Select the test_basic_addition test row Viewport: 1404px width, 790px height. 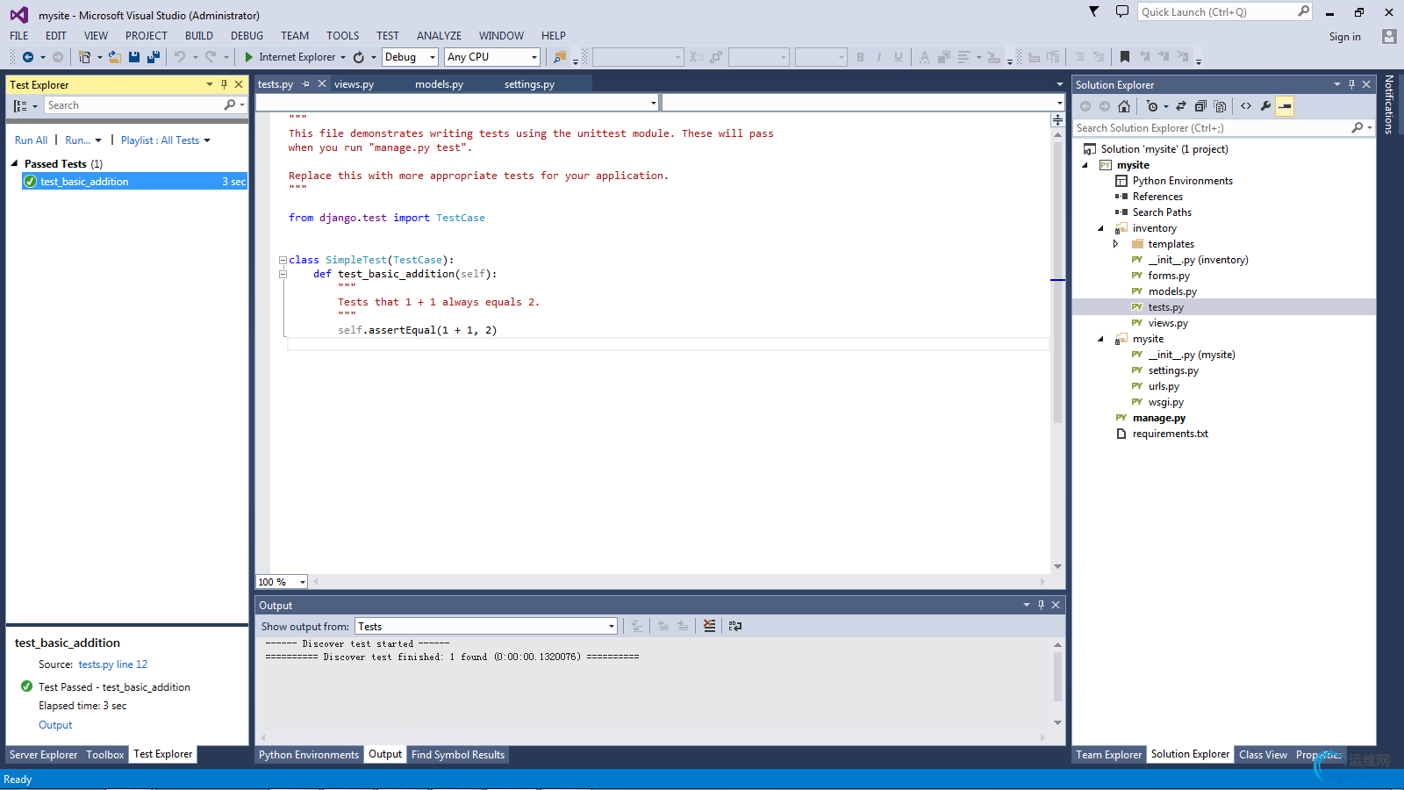[134, 182]
